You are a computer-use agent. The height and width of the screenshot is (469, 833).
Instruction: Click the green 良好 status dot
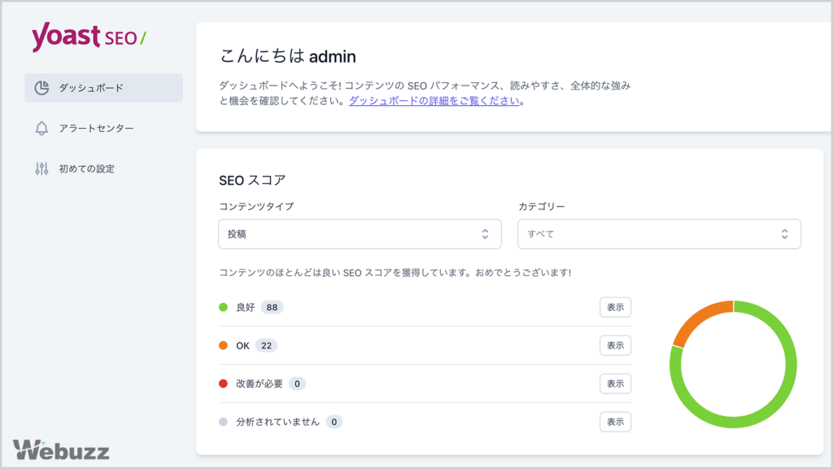coord(223,307)
